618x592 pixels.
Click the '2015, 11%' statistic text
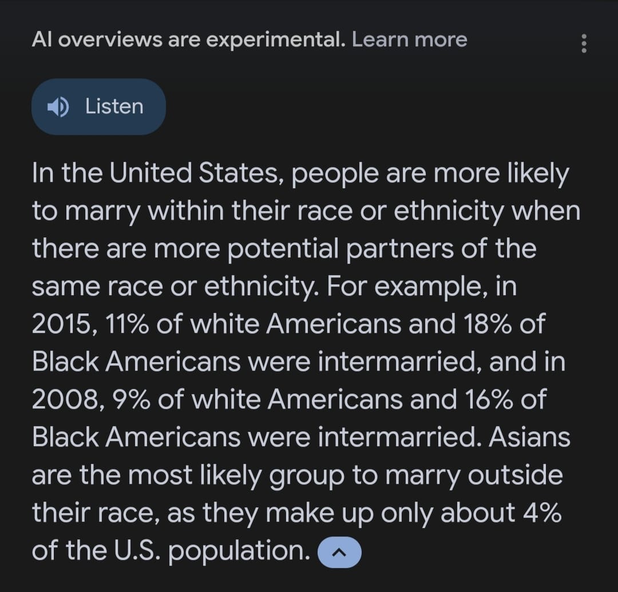click(90, 324)
